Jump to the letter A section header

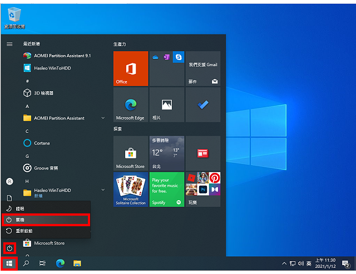[x=27, y=106]
